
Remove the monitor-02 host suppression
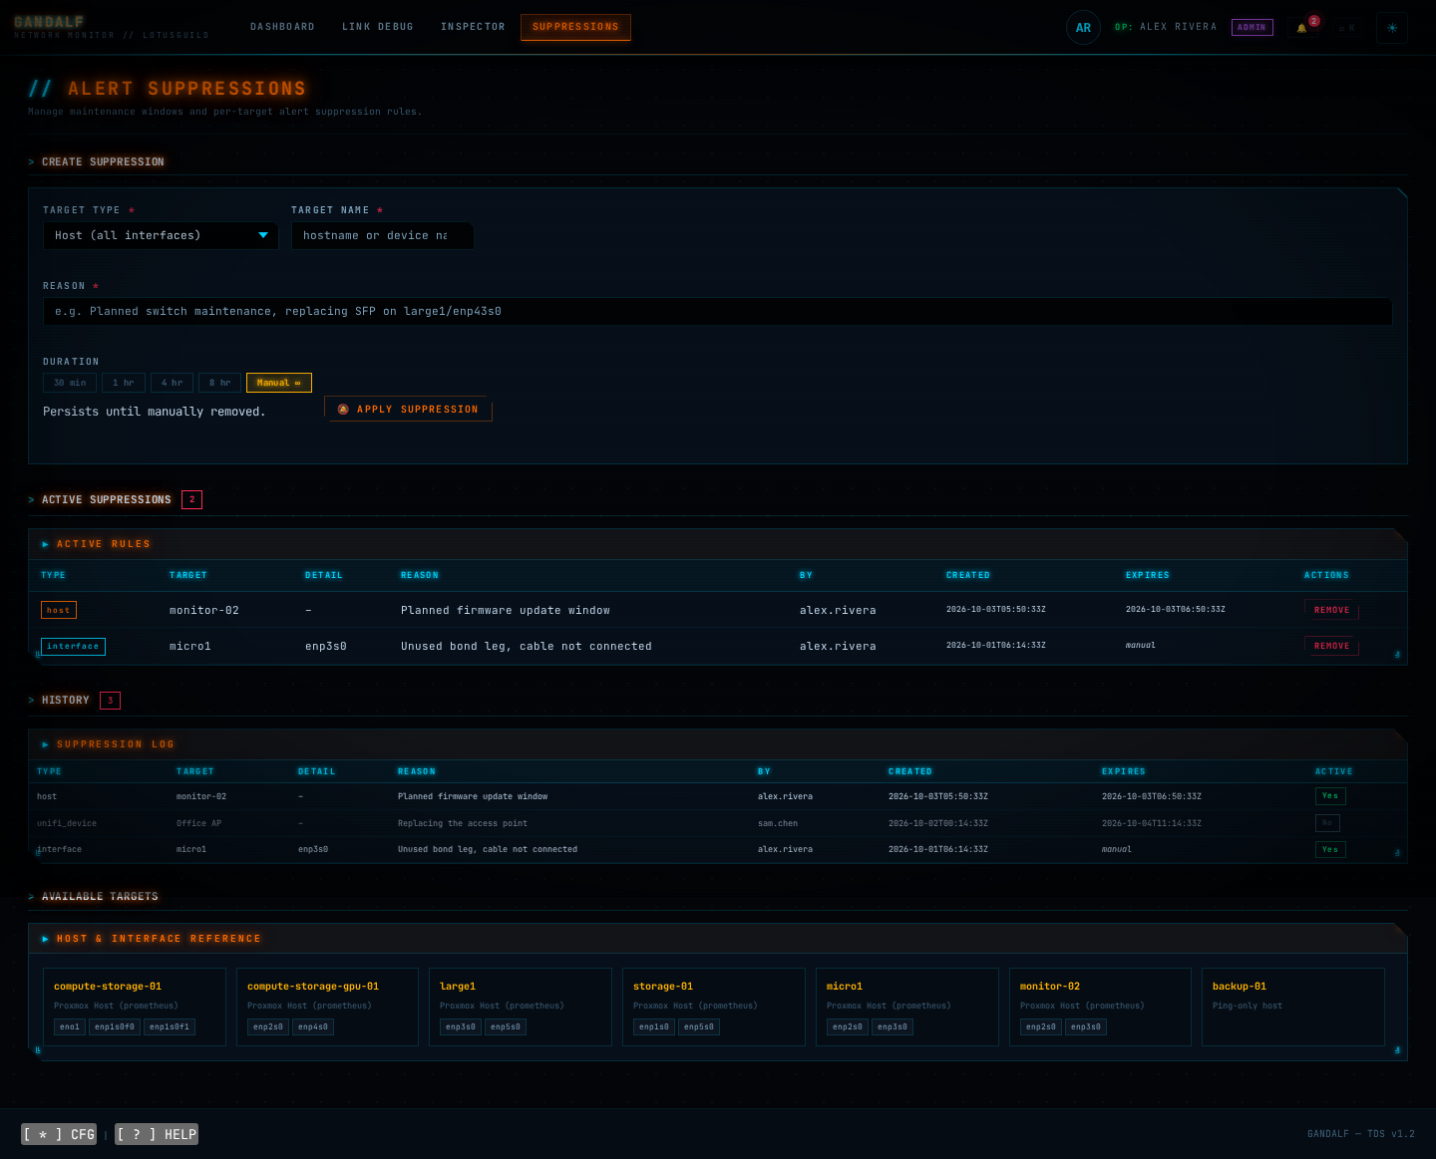coord(1331,610)
